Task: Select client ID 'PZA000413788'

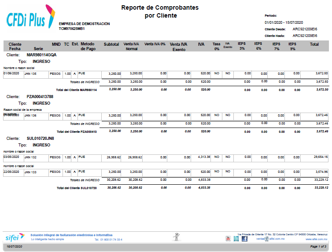Action: (40, 97)
